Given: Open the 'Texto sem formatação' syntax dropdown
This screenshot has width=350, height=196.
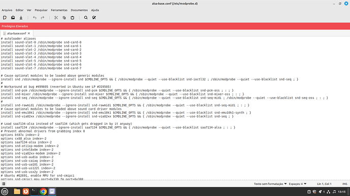Looking at the screenshot, I should tap(270, 184).
